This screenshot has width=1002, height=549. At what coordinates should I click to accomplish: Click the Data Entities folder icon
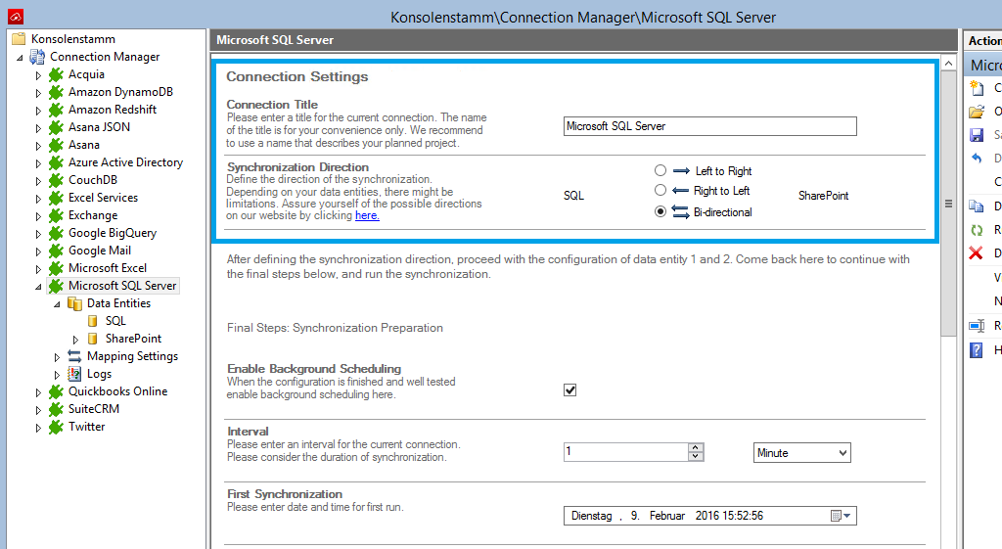click(74, 303)
